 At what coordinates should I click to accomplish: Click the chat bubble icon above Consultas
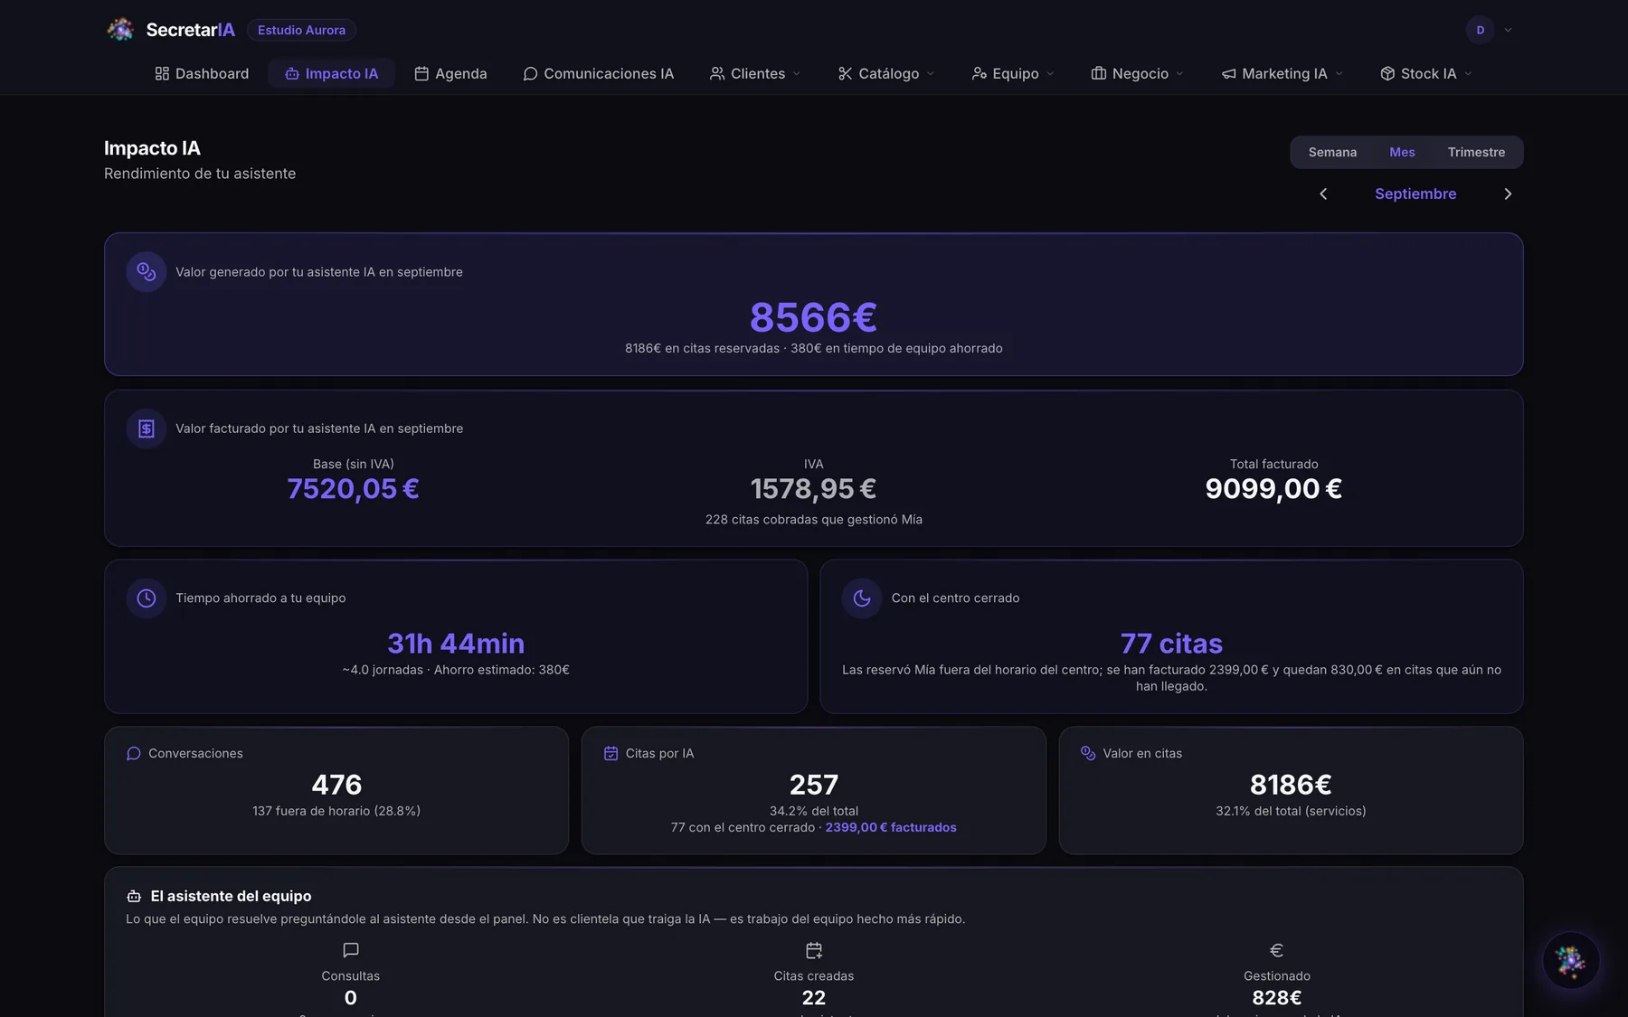point(351,950)
